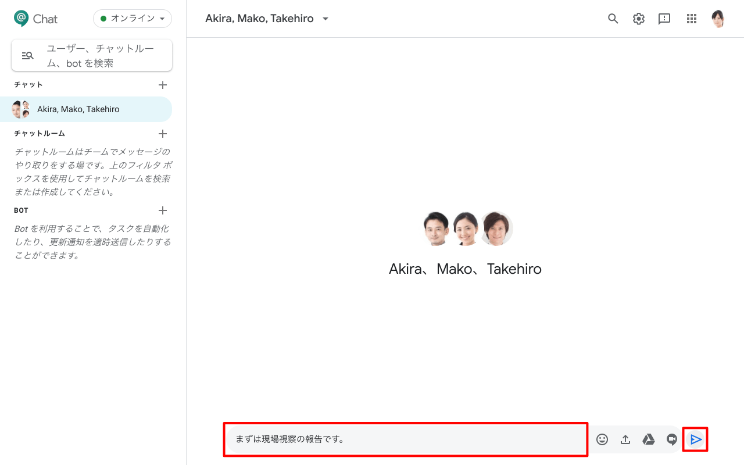The image size is (744, 465).
Task: Select the Akira, Mako, Takehiro chat
Action: click(78, 109)
